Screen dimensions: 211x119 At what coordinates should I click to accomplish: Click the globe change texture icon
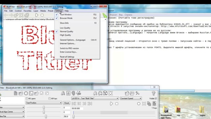coord(105,93)
